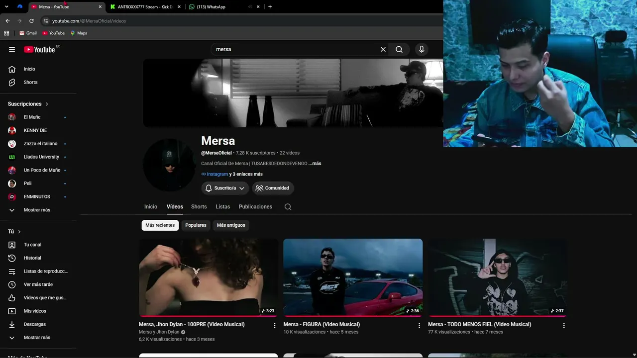This screenshot has height=358, width=637.
Task: Open options for FIGURA video
Action: pos(419,326)
